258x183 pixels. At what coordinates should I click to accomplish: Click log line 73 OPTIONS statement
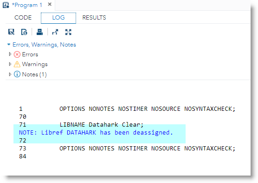[x=147, y=149]
